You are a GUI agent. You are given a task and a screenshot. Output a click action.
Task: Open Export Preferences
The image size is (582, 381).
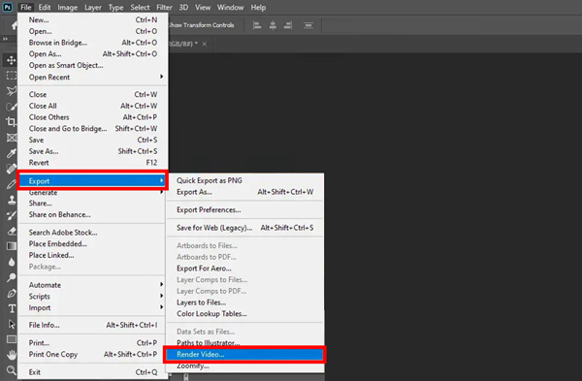click(244, 209)
